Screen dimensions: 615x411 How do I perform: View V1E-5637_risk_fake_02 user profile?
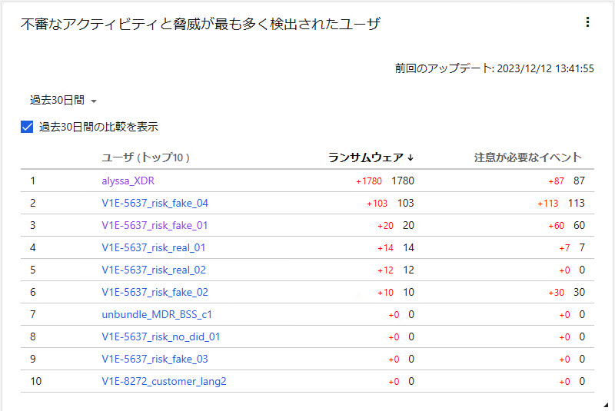point(155,292)
